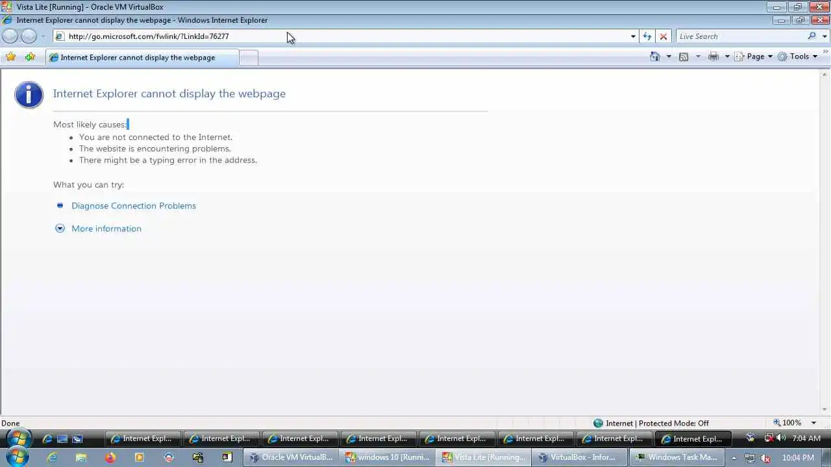Click the address bar with go.microsoft.com URL

click(342, 36)
